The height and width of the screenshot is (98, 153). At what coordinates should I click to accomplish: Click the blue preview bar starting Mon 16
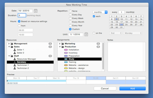click(x=36, y=81)
